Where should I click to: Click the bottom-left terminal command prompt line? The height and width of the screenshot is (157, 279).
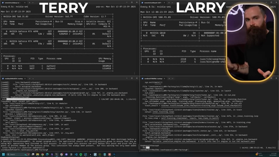click(24, 150)
